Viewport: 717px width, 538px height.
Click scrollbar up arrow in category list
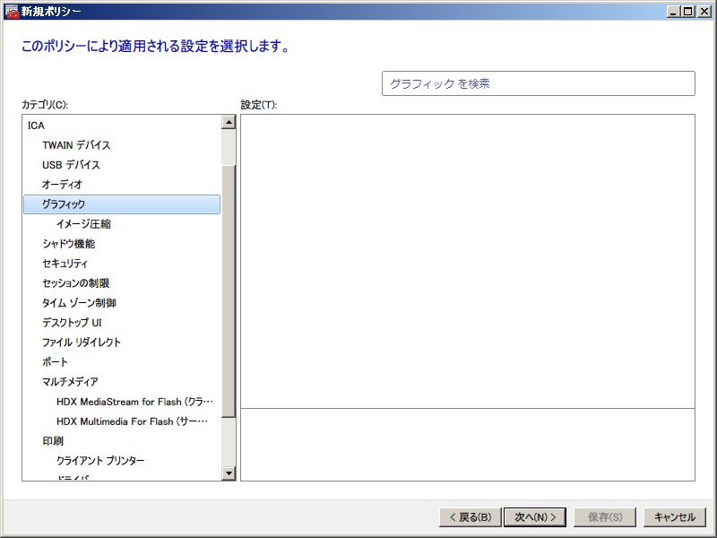[228, 122]
